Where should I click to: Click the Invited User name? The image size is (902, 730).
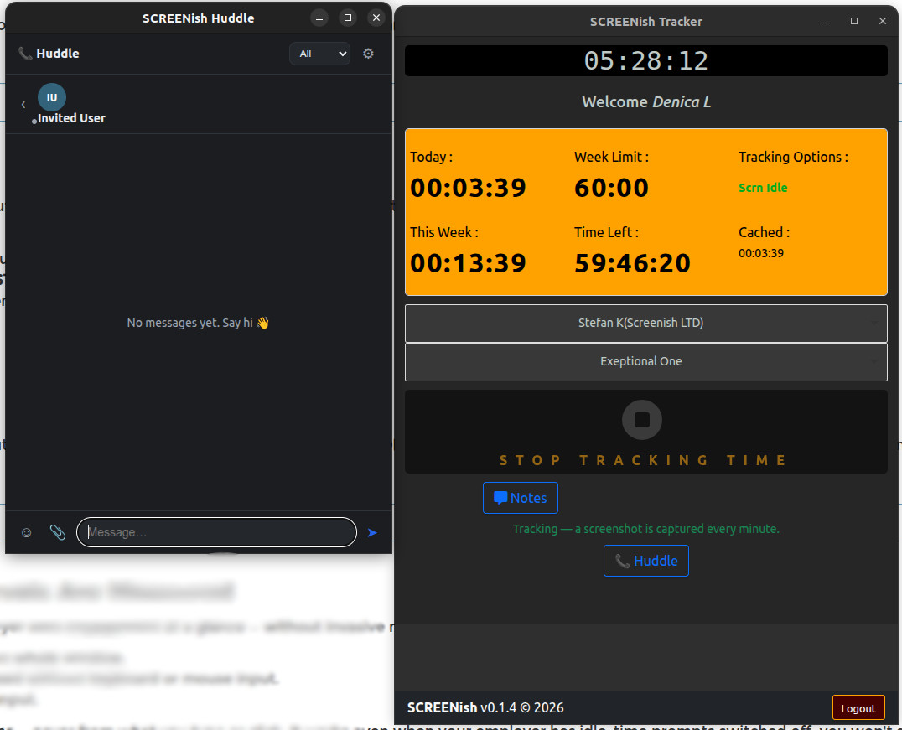[x=71, y=118]
